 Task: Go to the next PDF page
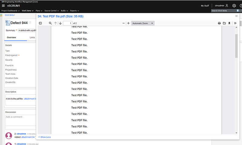point(60,23)
